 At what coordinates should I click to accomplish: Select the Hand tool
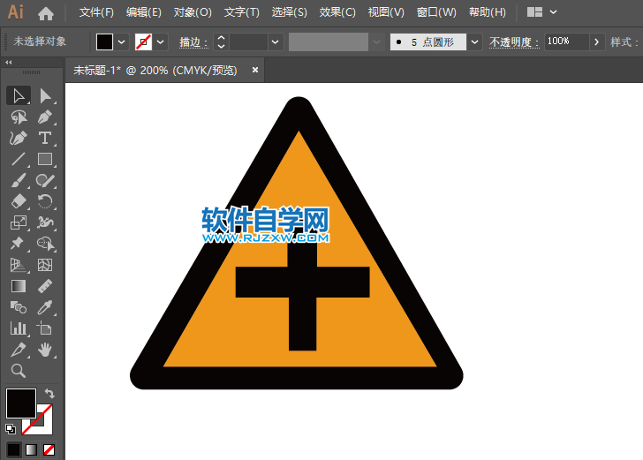coord(45,351)
